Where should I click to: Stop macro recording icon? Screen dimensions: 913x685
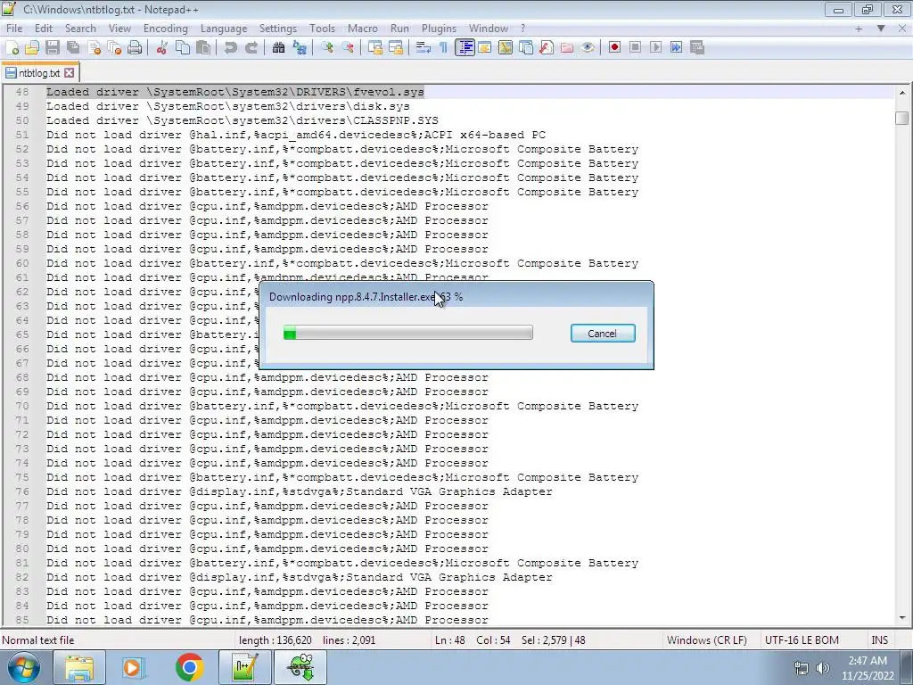[x=635, y=48]
